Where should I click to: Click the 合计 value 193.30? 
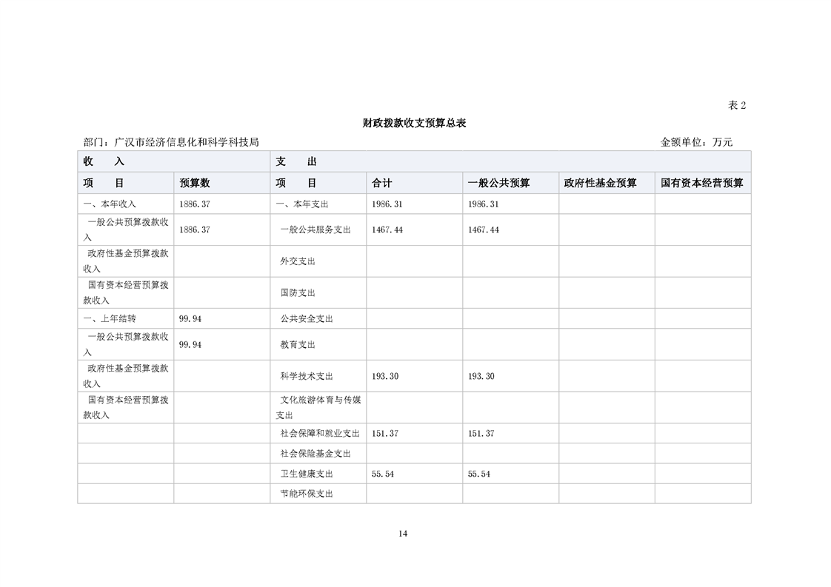(384, 376)
